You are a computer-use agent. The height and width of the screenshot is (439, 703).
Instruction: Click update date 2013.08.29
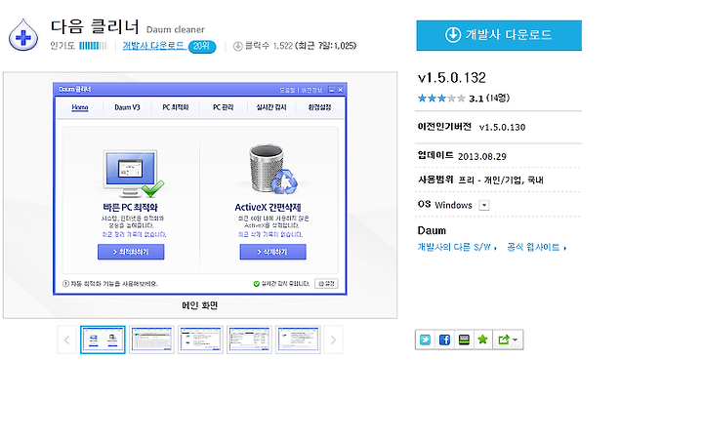point(482,156)
